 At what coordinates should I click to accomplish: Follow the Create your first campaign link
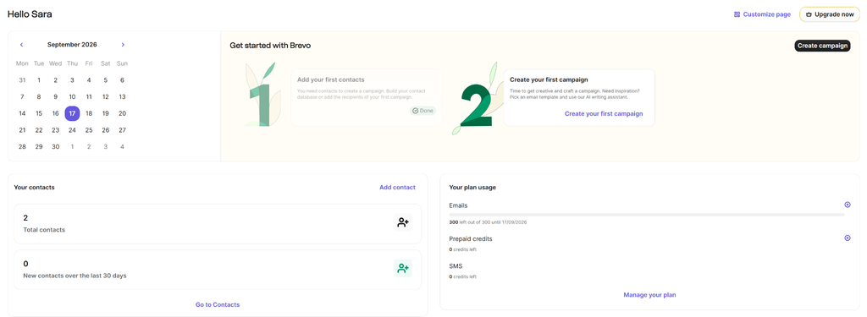point(603,114)
